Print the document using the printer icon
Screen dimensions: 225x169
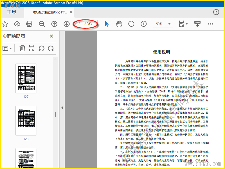point(29,24)
